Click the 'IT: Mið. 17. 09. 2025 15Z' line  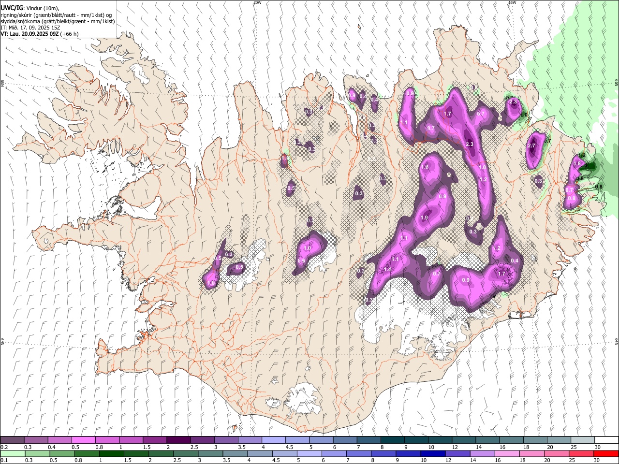[30, 28]
